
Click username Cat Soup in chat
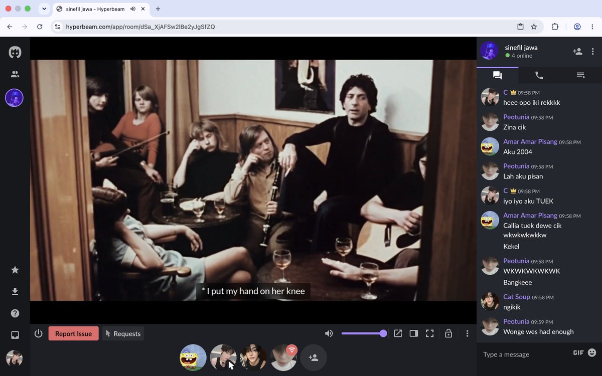pyautogui.click(x=517, y=297)
